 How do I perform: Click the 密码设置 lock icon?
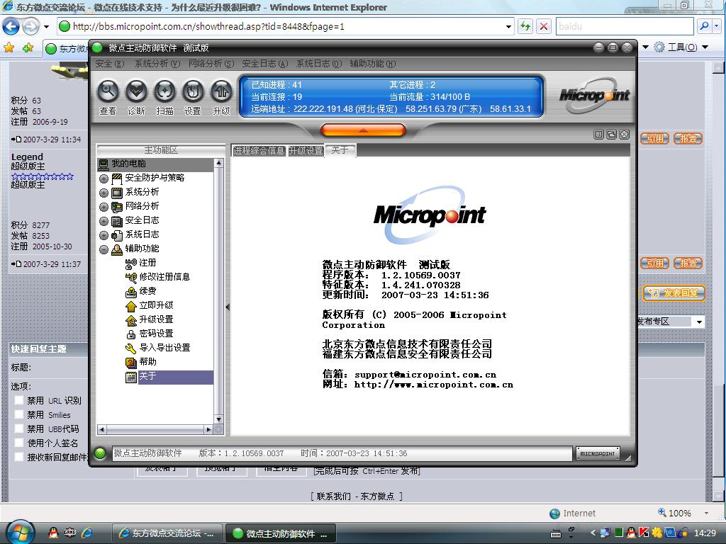pos(131,334)
